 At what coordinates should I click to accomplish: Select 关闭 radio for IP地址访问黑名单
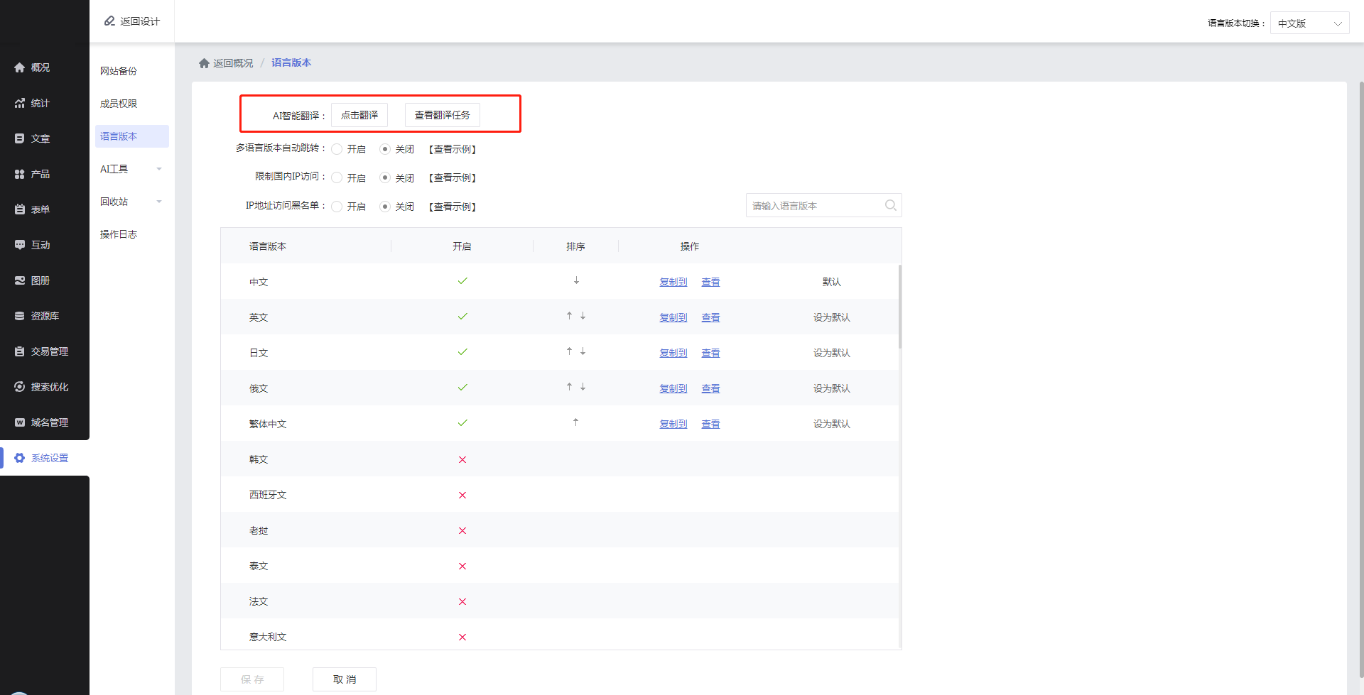tap(385, 207)
